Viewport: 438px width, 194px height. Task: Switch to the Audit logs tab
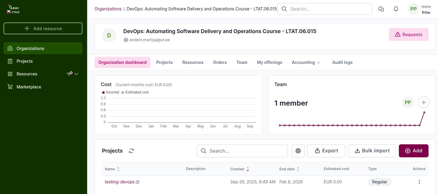[342, 62]
